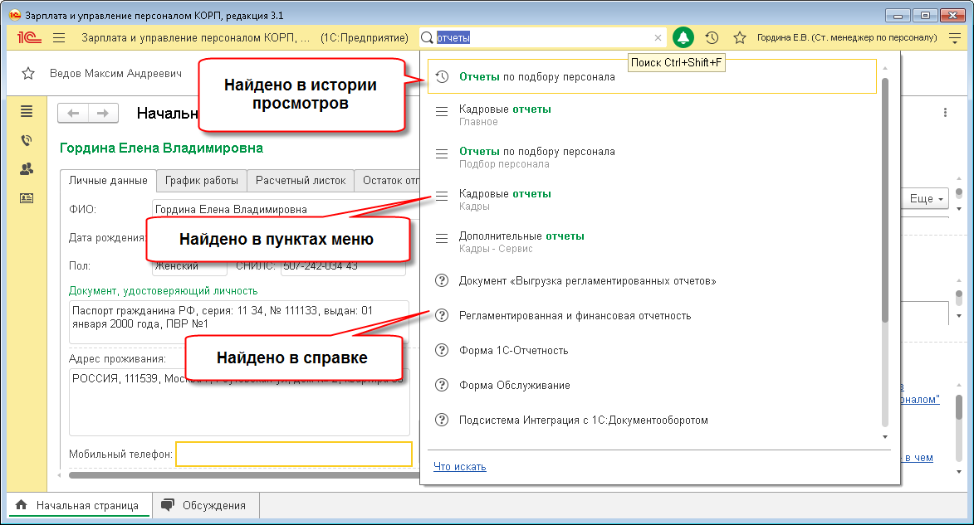Select Кадровые отчеты under Кадры

(652, 200)
